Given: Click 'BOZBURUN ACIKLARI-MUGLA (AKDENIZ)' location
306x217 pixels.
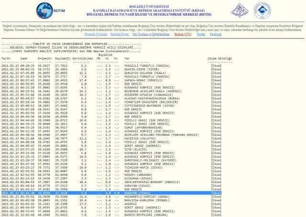Looking at the screenshot, I should click(x=153, y=91).
